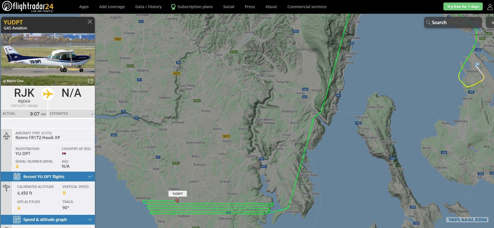Expand Speed & altitude graph section
Viewport: 494px width, 228px height.
(48, 220)
